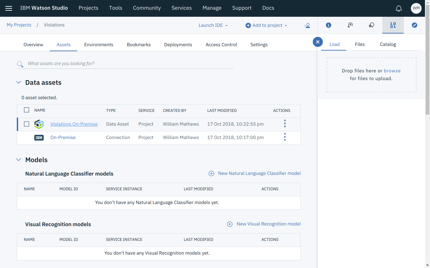Switch to the Overview tab
This screenshot has width=430, height=268.
pos(33,45)
